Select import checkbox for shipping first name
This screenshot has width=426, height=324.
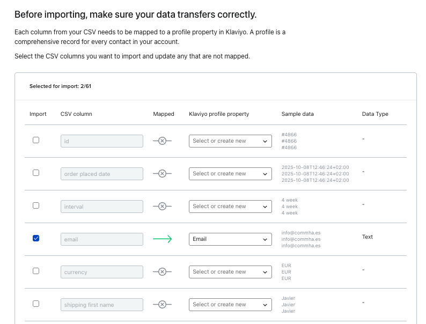pyautogui.click(x=36, y=304)
